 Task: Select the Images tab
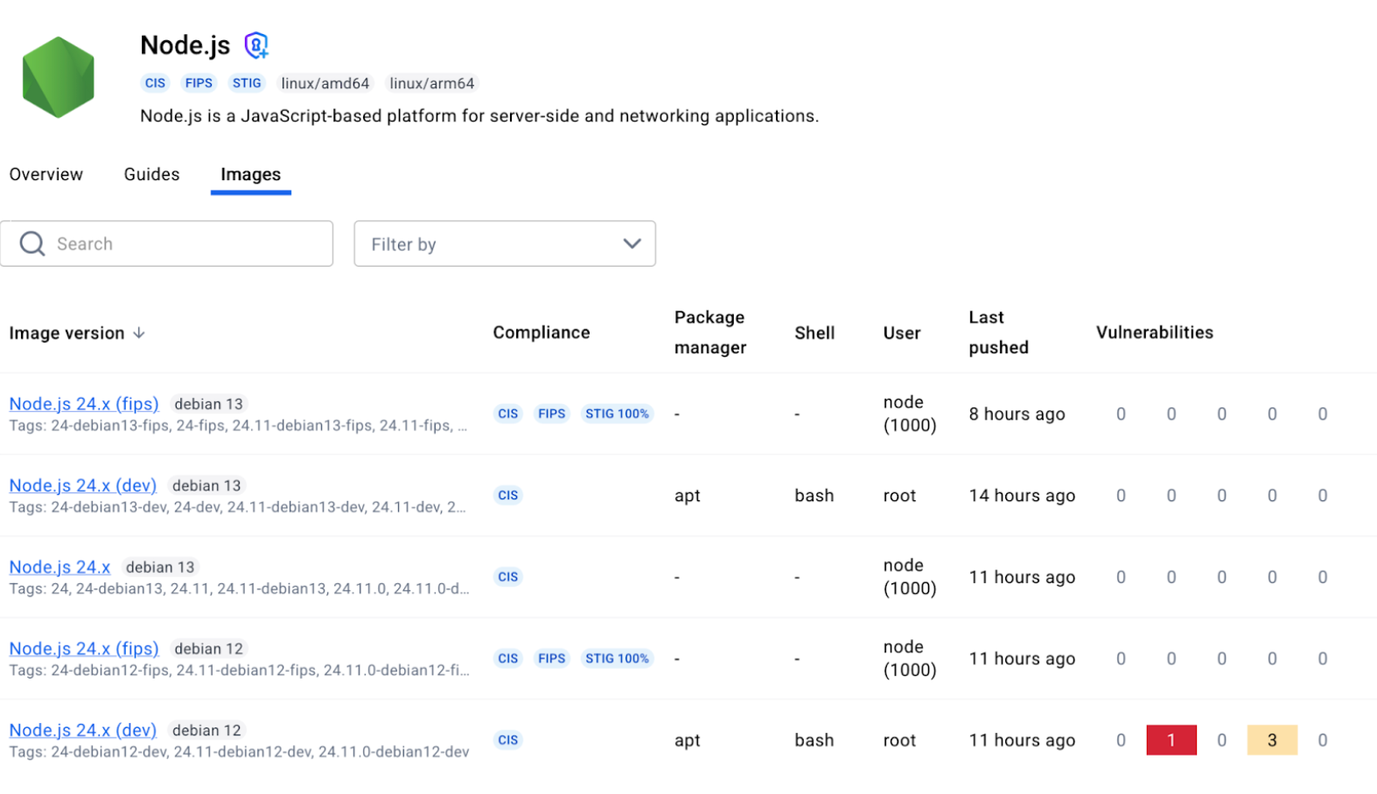(x=250, y=174)
